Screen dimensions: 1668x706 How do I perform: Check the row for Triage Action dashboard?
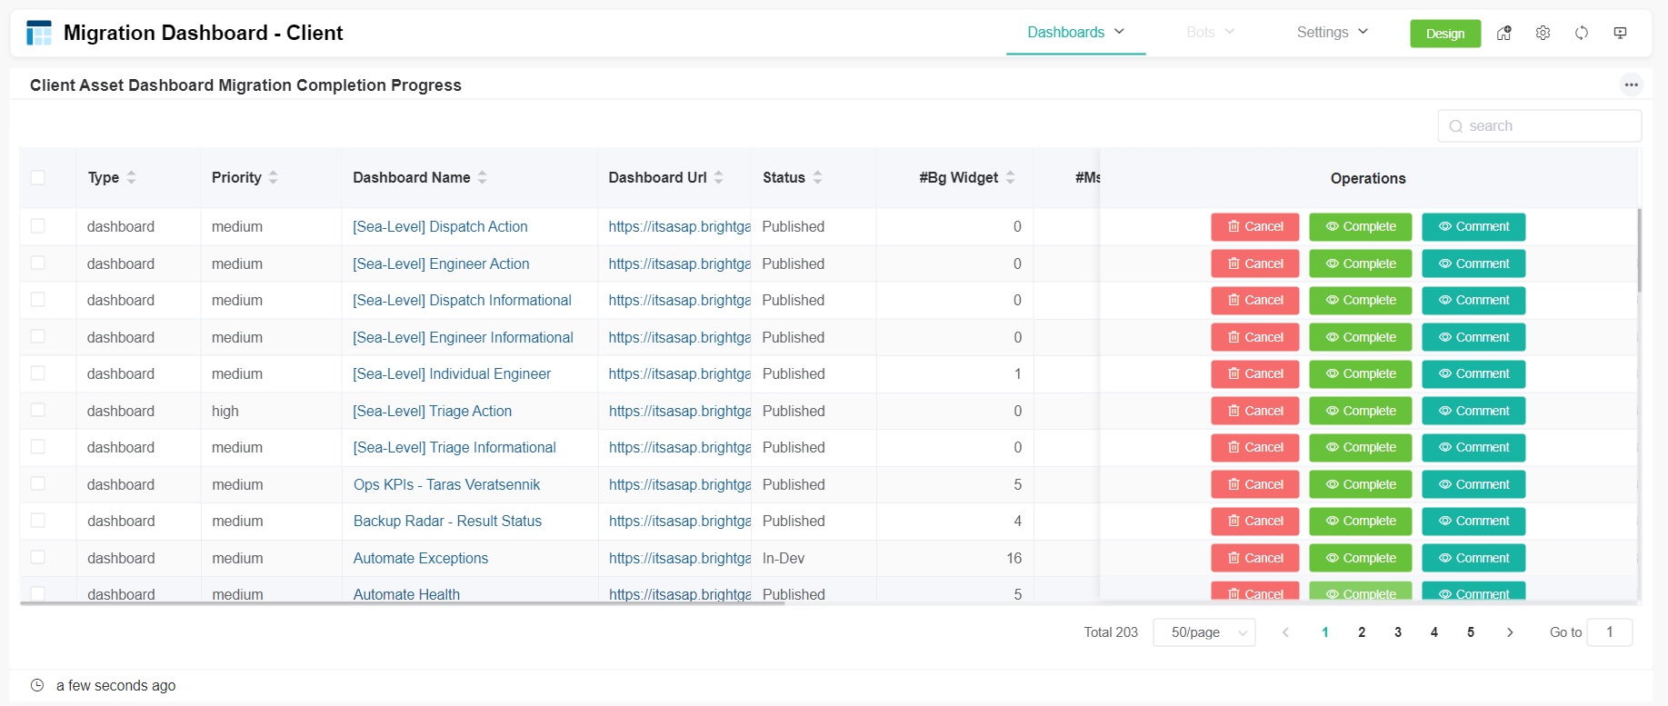pos(37,410)
